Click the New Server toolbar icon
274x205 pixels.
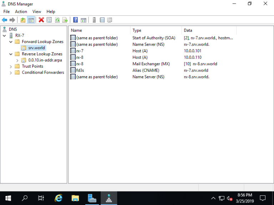(x=94, y=20)
